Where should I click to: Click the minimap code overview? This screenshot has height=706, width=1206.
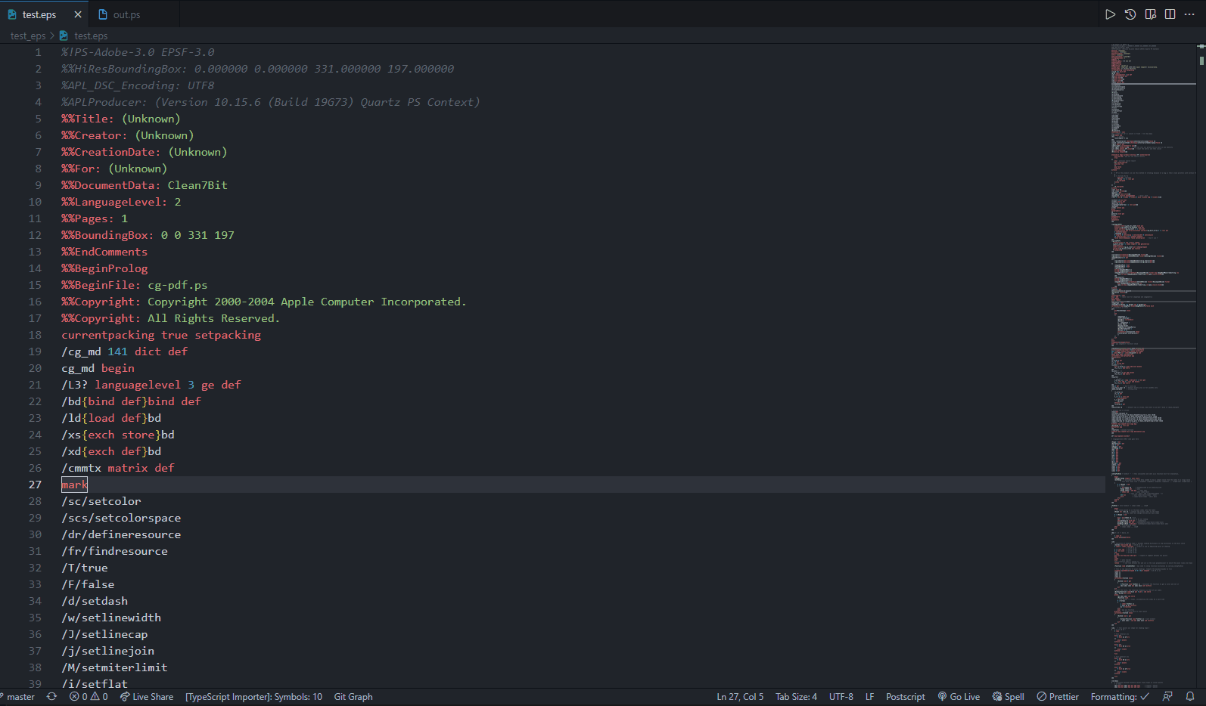[1150, 302]
